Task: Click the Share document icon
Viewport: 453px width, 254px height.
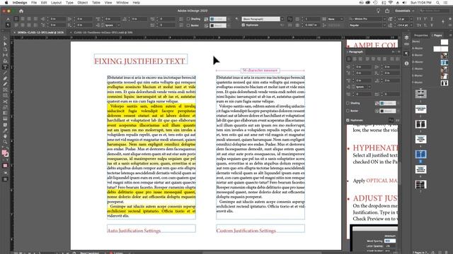Action: click(387, 11)
